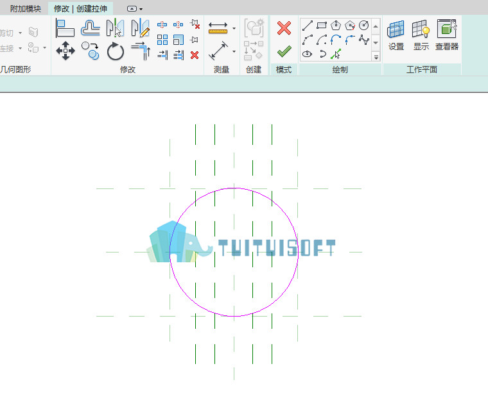Viewport: 488px width, 398px height.
Task: Toggle ribbon minimize button
Action: pyautogui.click(x=132, y=9)
